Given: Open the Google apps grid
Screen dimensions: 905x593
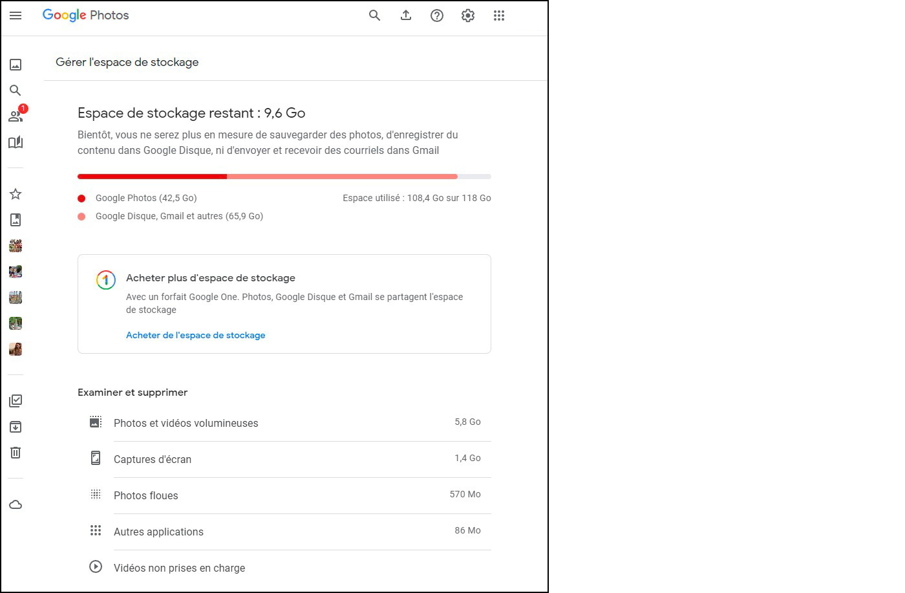Looking at the screenshot, I should [x=499, y=16].
